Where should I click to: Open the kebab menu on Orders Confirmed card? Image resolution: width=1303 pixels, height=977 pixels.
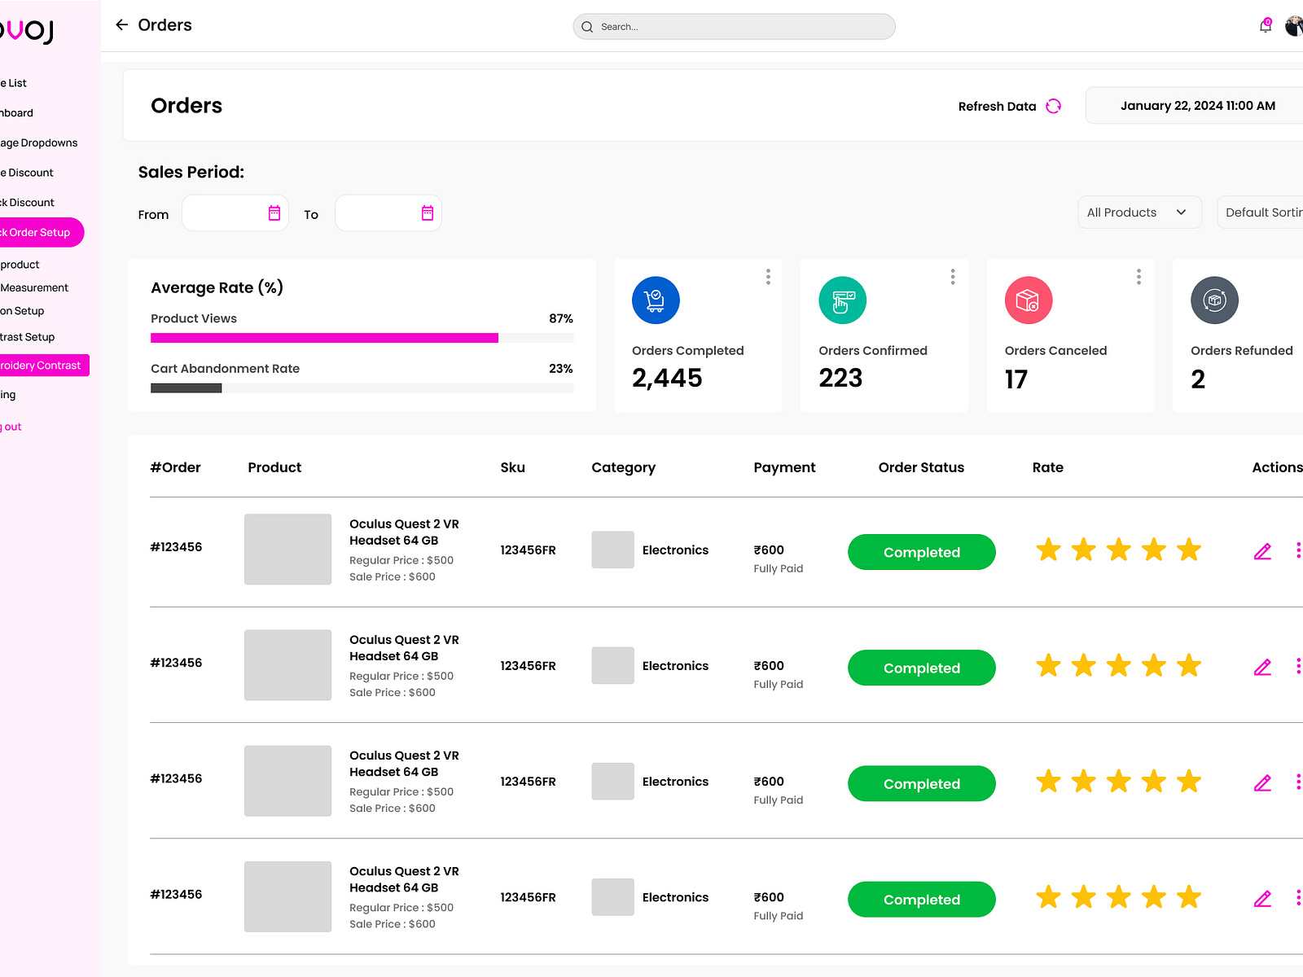pos(952,277)
